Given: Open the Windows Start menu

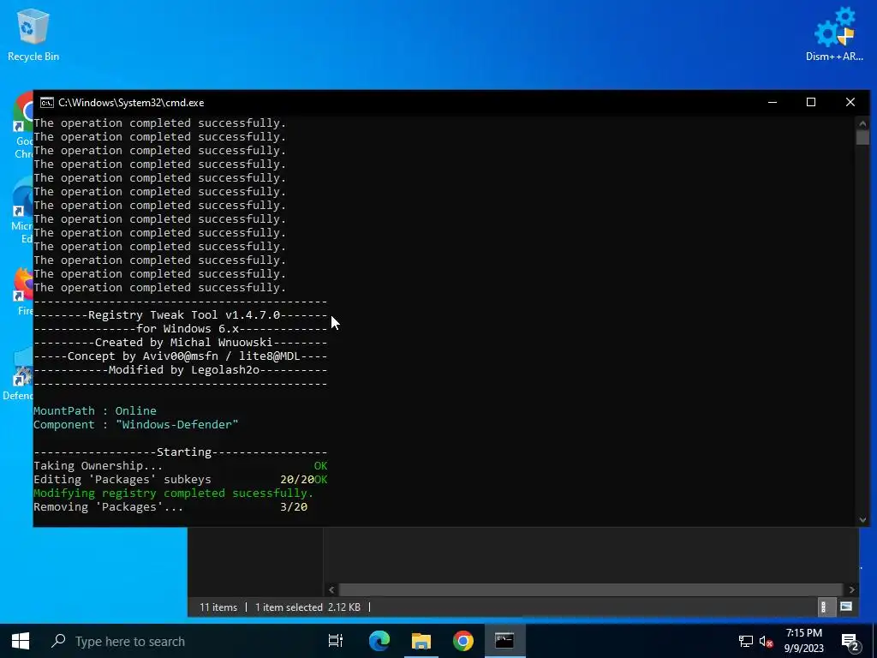Looking at the screenshot, I should click(x=21, y=641).
